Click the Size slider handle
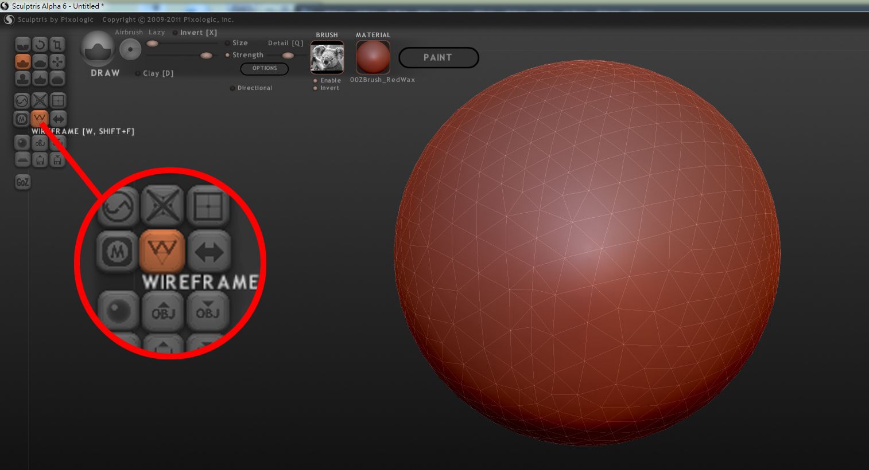The height and width of the screenshot is (470, 869). click(x=152, y=44)
